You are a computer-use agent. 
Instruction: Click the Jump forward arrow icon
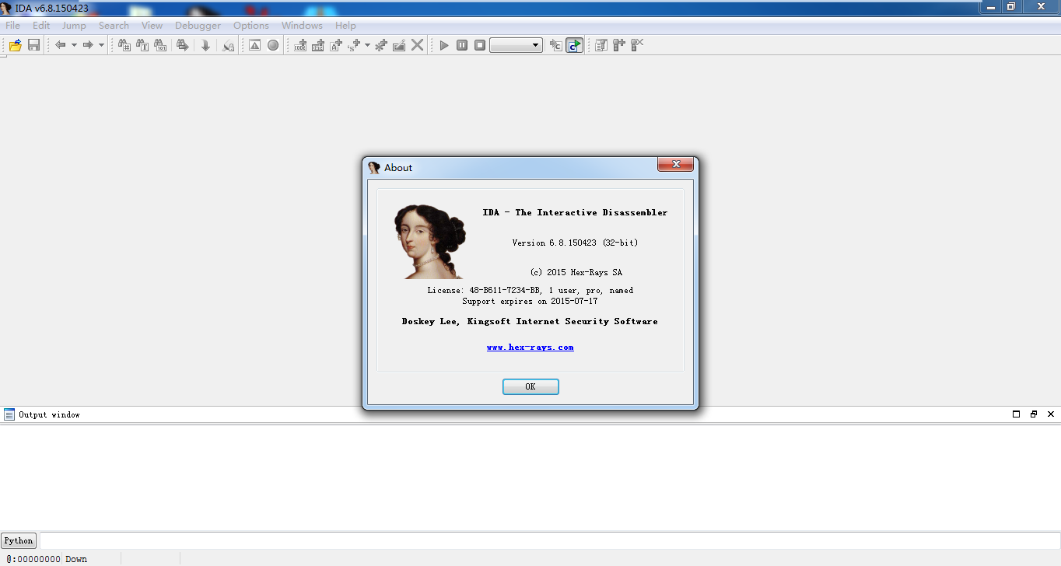[87, 45]
